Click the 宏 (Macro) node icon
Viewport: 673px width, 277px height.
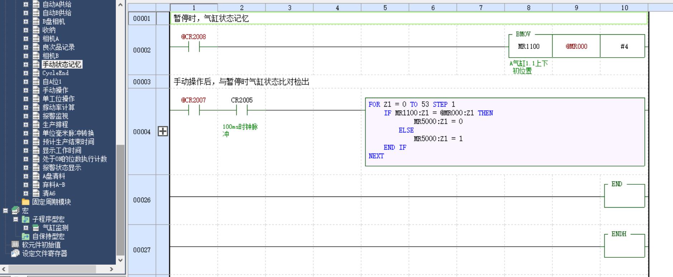click(15, 210)
